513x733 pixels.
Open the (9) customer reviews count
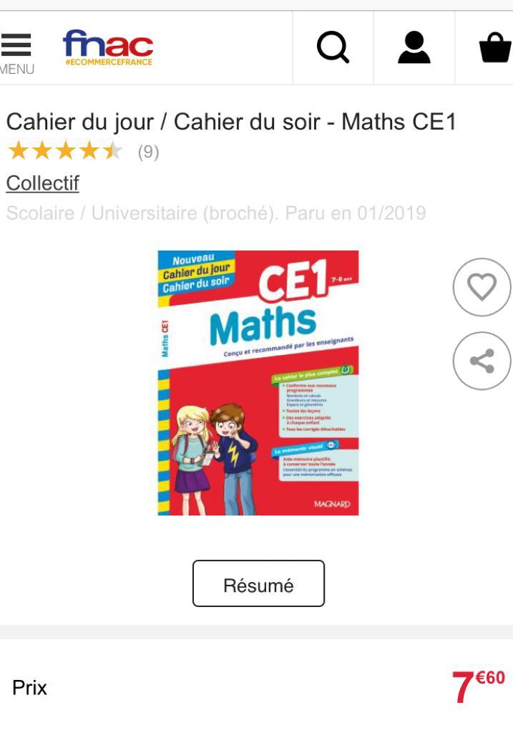tap(149, 152)
